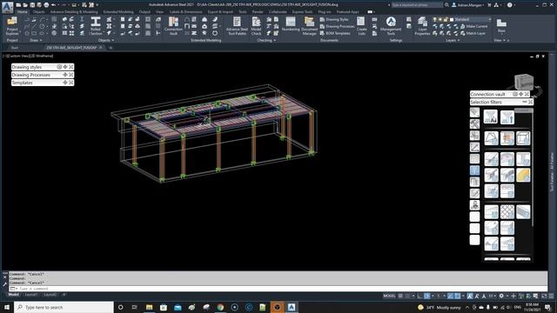This screenshot has height=313, width=557.
Task: Switch to the Start document tab
Action: (x=15, y=48)
